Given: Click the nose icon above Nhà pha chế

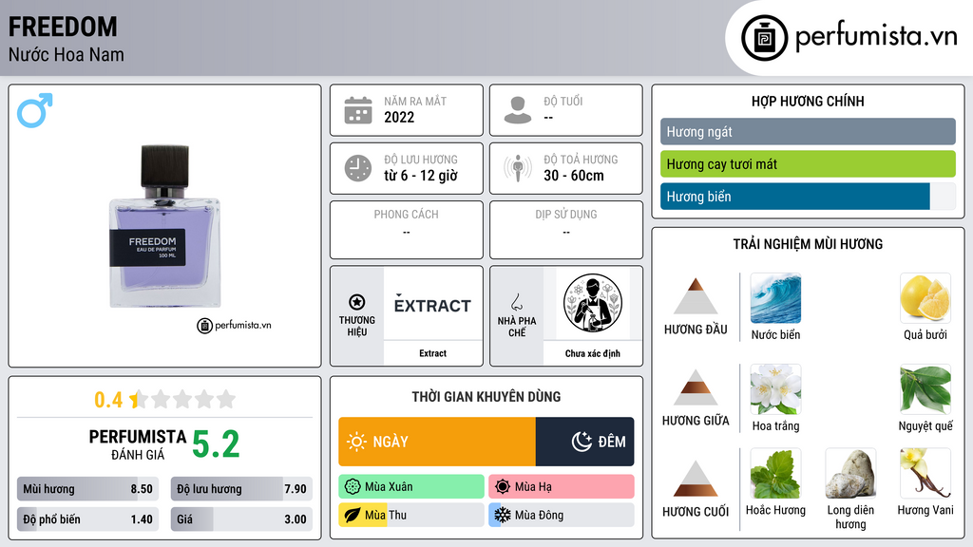Looking at the screenshot, I should coord(516,302).
